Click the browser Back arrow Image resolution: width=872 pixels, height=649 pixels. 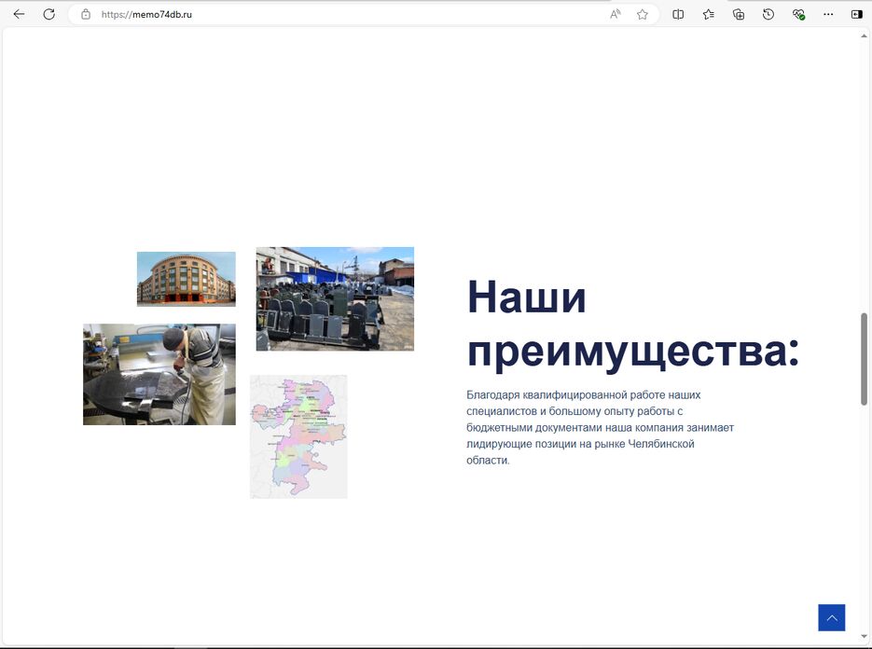tap(19, 14)
